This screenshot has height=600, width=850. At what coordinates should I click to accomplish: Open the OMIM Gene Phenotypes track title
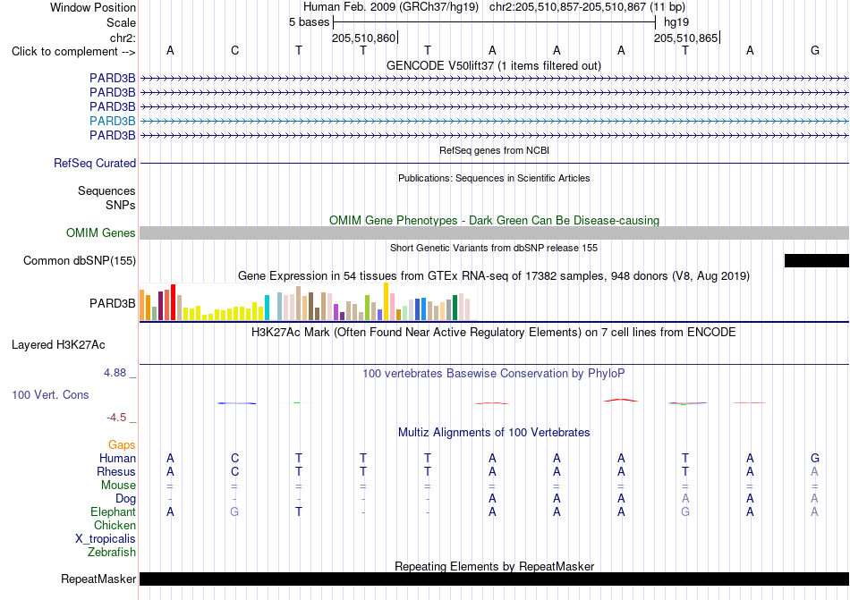tap(494, 220)
